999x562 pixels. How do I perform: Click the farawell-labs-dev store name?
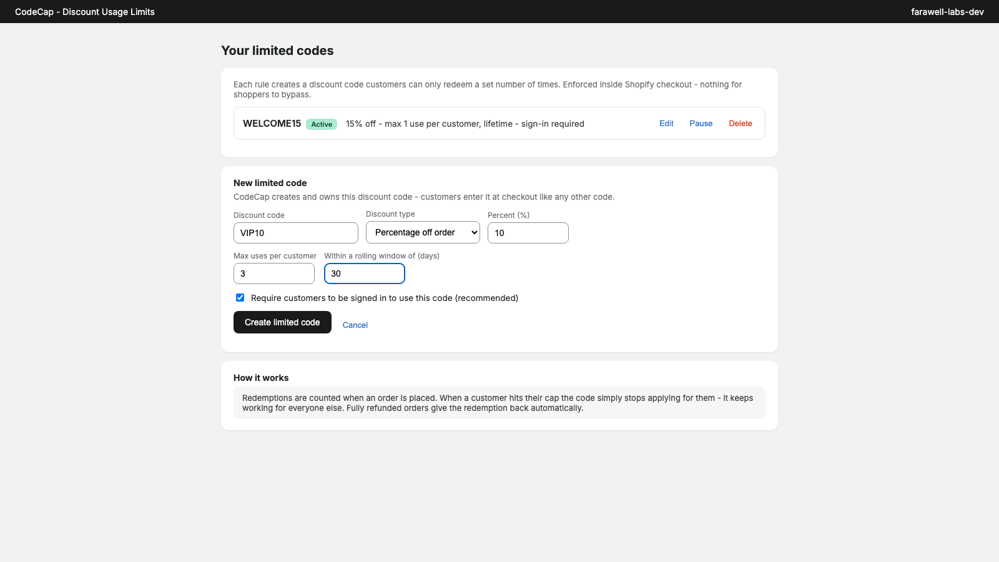pyautogui.click(x=947, y=12)
